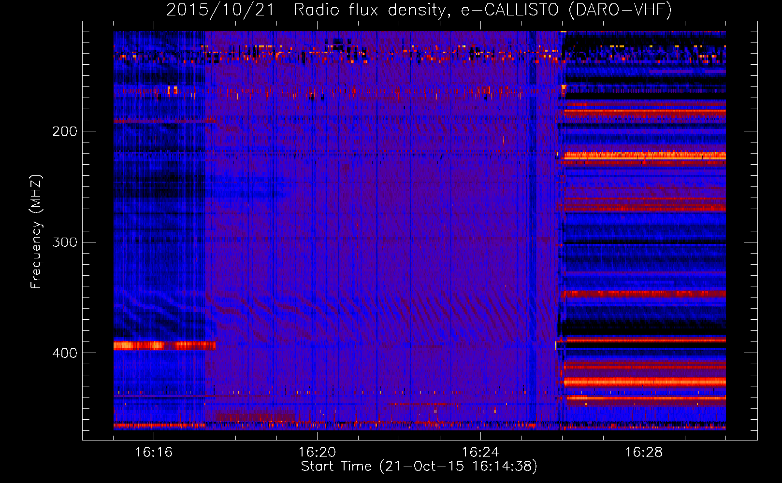Viewport: 782px width, 483px height.
Task: Click the plot title mentioning e-CALLISTO (DARO-VHF)
Action: (x=419, y=10)
